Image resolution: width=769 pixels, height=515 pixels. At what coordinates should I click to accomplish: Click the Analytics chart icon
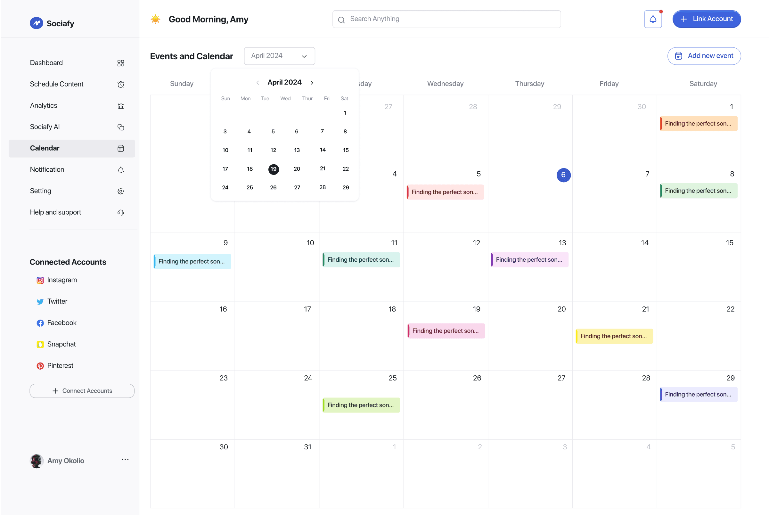click(x=120, y=106)
